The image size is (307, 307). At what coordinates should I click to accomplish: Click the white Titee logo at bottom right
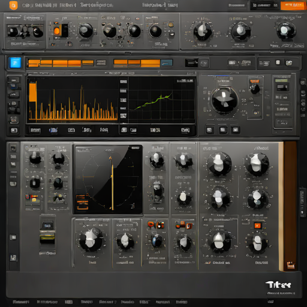[278, 285]
